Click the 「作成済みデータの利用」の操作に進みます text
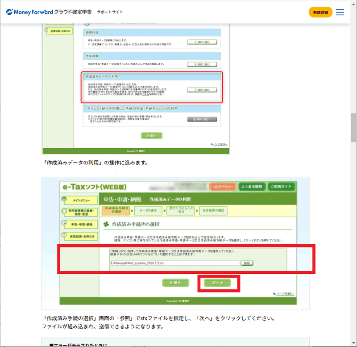Viewport: 357px width, 347px height. (95, 163)
